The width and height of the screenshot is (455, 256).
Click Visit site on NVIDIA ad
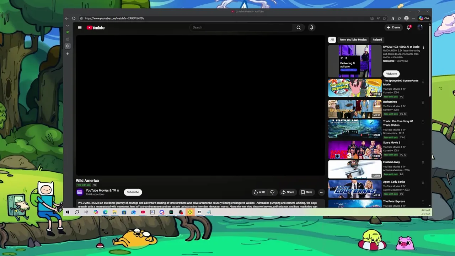coord(391,74)
